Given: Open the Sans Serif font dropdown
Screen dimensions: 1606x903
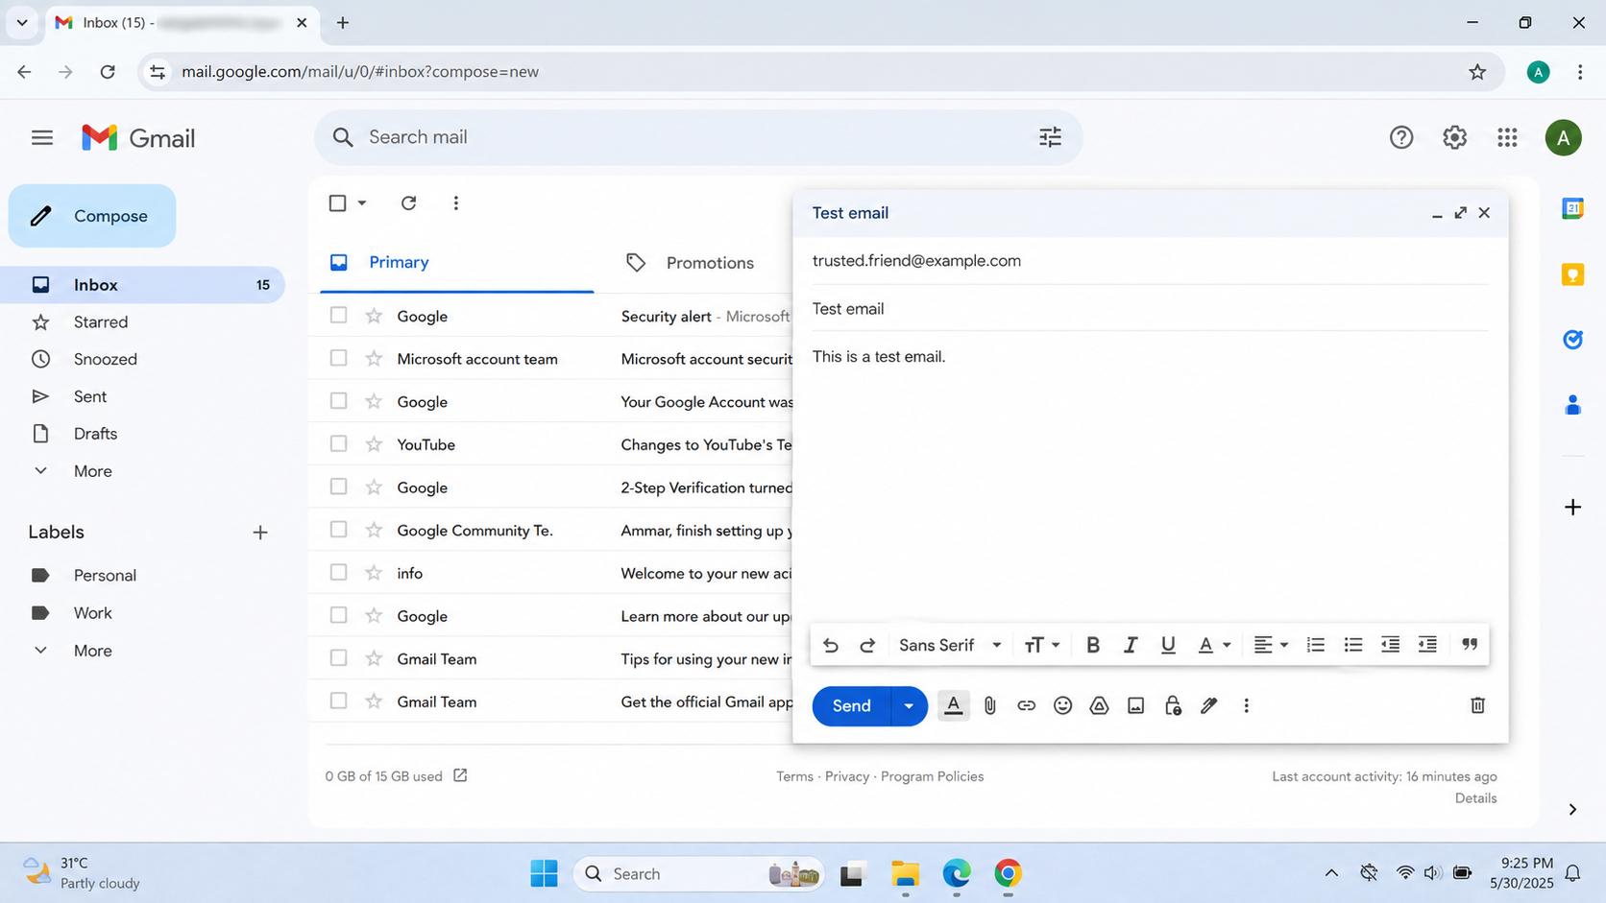Looking at the screenshot, I should point(950,645).
